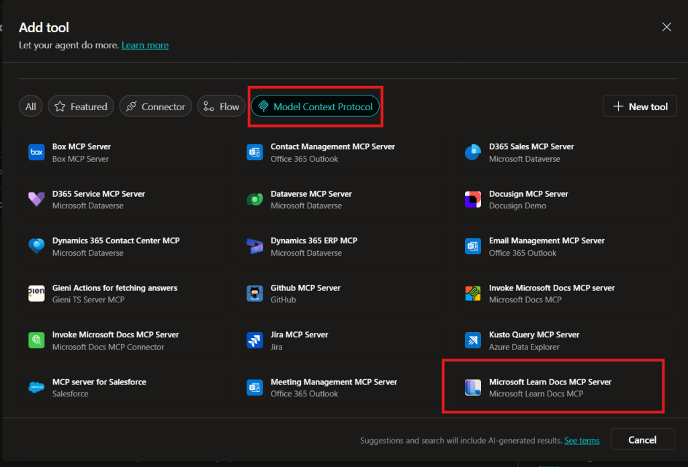Choose the Docusign MCP Server icon
Viewport: 688px width, 467px height.
473,200
